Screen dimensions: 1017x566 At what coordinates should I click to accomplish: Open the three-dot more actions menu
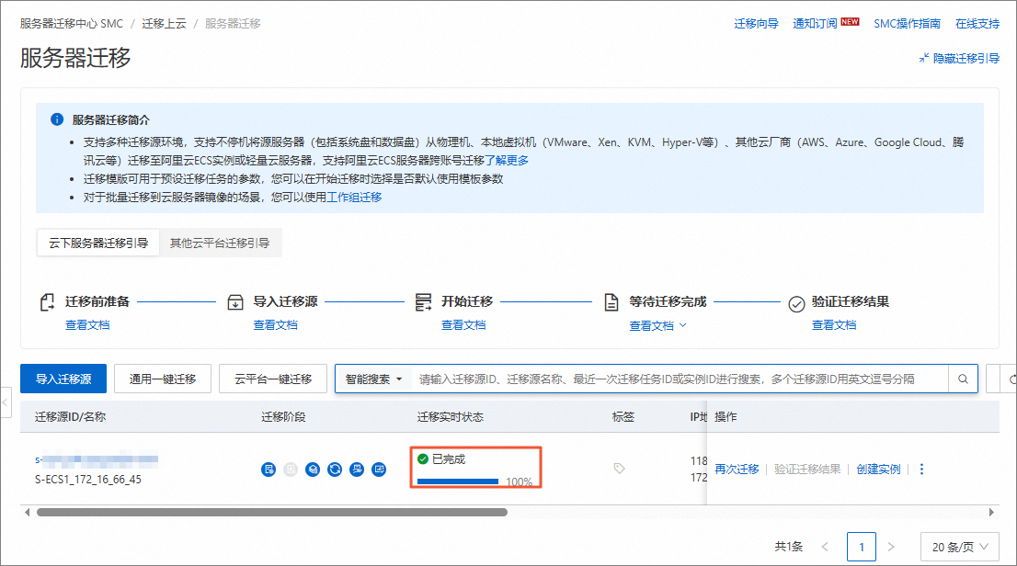point(921,469)
